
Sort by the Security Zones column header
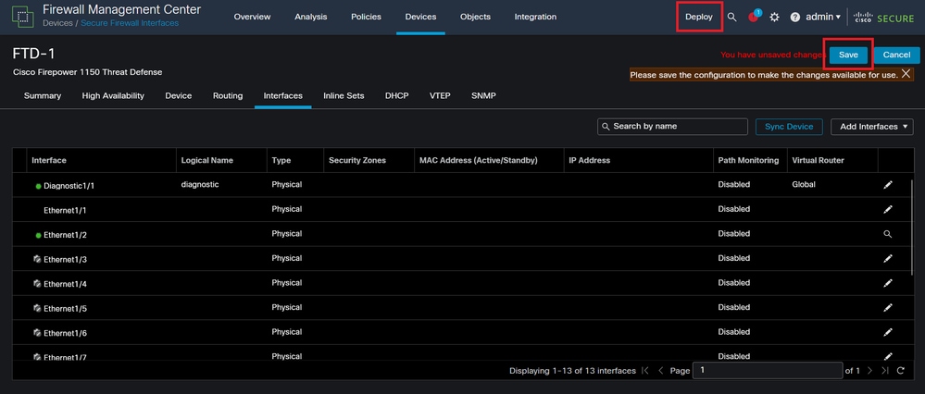[x=357, y=160]
